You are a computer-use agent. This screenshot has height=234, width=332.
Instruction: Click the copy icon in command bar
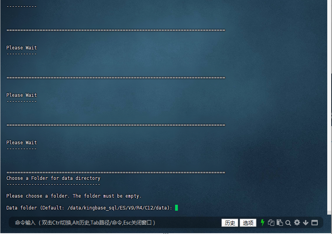point(271,223)
